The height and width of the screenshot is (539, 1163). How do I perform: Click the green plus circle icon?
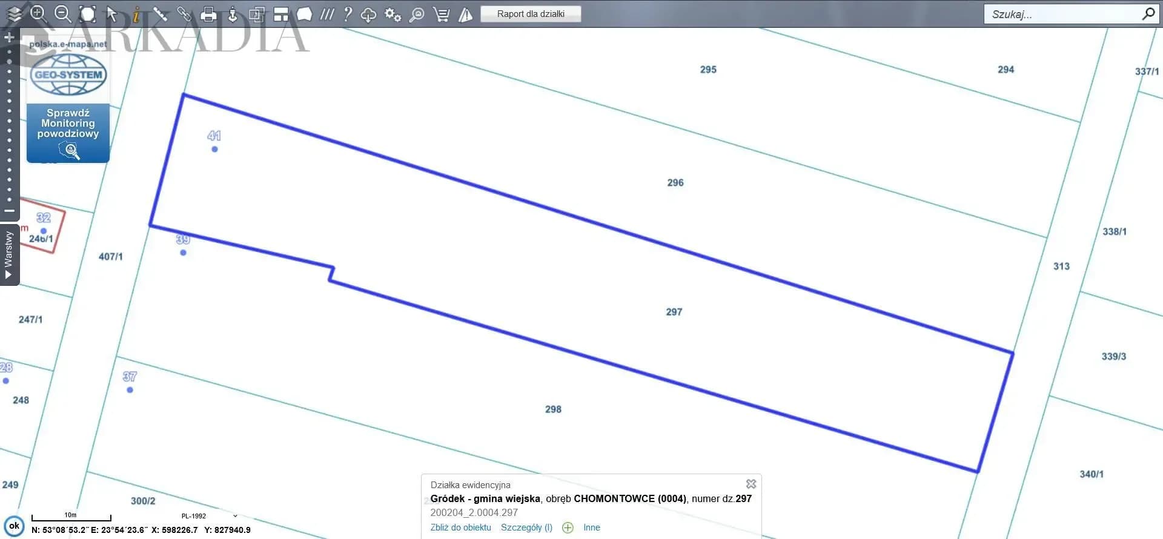click(568, 527)
